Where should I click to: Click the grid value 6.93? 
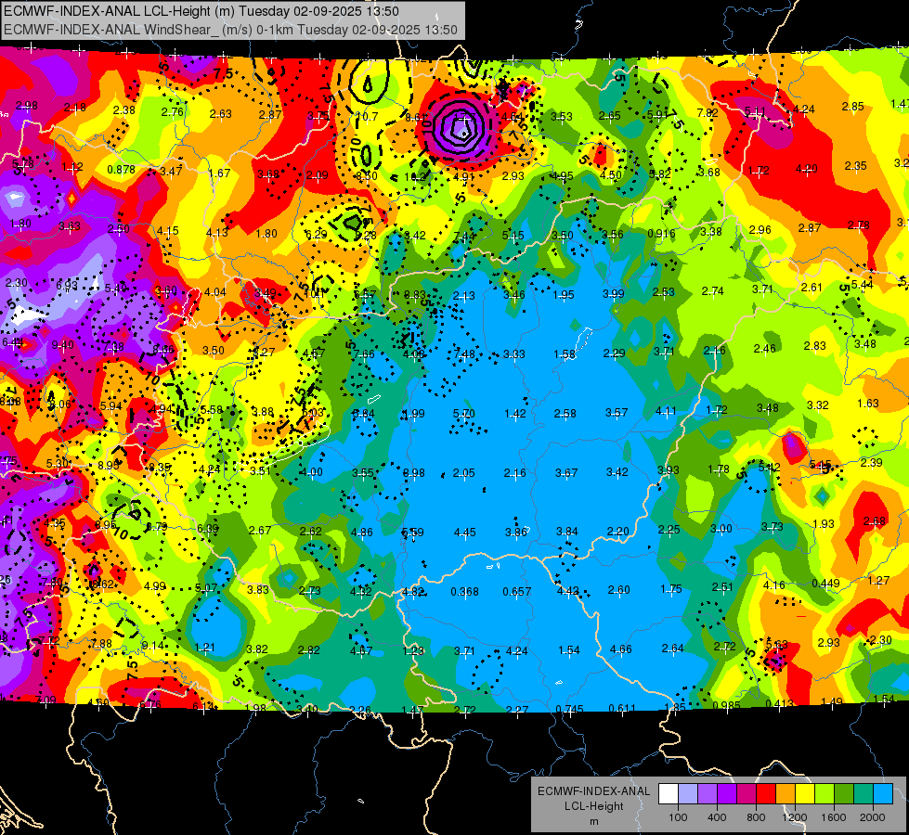point(67,285)
